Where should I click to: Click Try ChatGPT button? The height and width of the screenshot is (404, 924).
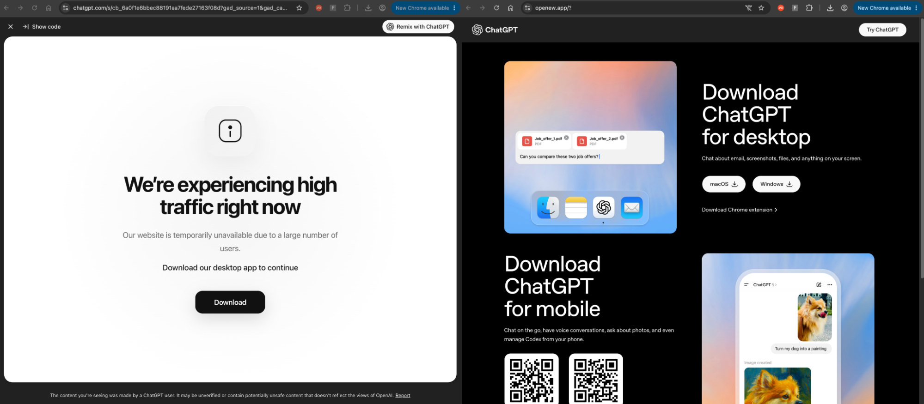[x=882, y=30]
